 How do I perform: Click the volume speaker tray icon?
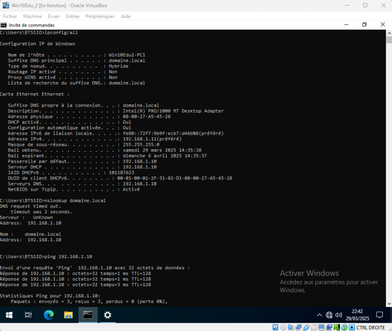[x=339, y=315]
